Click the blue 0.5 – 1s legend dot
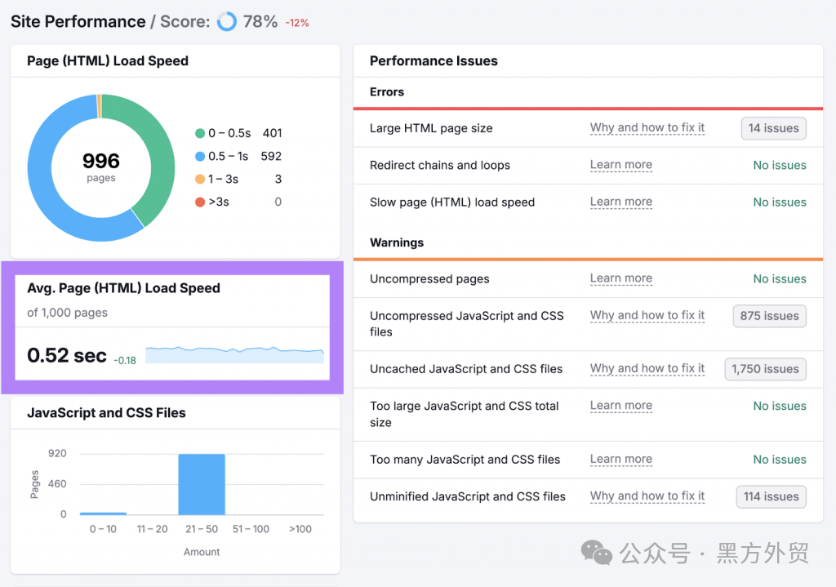 point(200,156)
